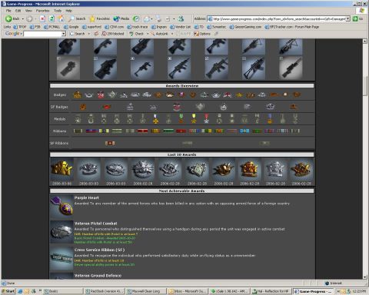Click the vertical scrollbar down arrow
Viewport: 369px width, 295px height.
365,277
